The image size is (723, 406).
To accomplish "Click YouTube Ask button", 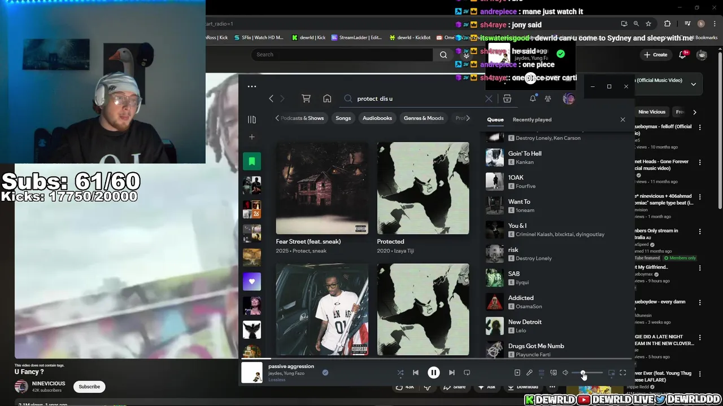I will (x=487, y=387).
